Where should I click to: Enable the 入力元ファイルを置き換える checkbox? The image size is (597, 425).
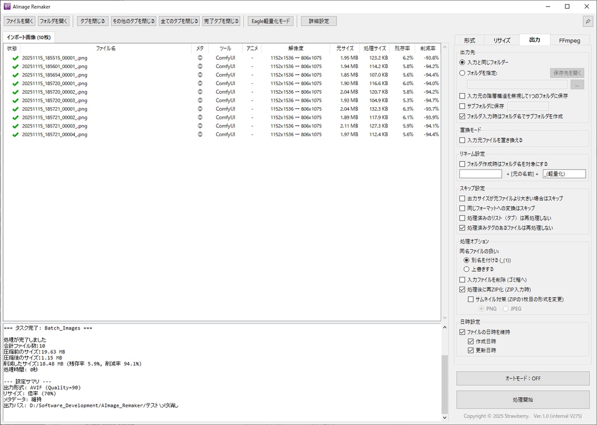(x=462, y=140)
